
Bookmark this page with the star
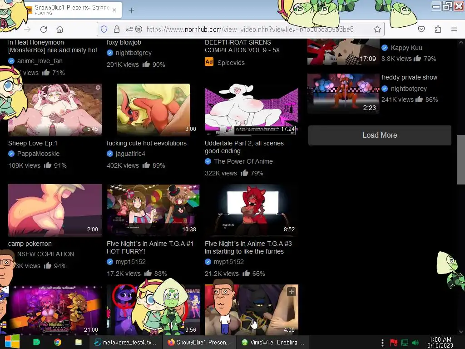377,29
